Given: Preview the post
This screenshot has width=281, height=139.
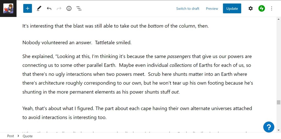Looking at the screenshot, I should [x=212, y=8].
